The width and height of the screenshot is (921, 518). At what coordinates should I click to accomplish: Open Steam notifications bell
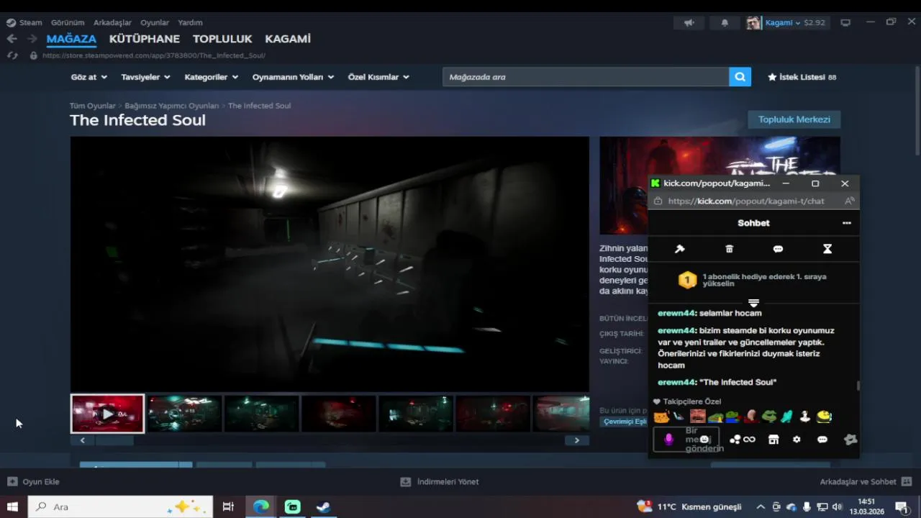[725, 22]
